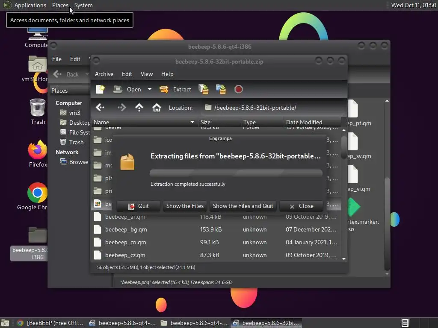This screenshot has height=328, width=438.
Task: Select beebeep_bg.qm file row
Action: [216, 229]
